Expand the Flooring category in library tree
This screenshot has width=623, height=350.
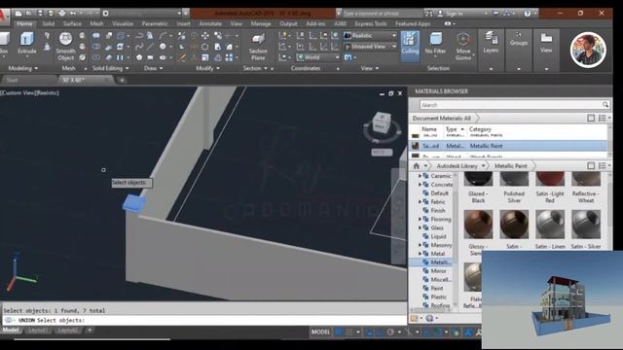tap(420, 219)
